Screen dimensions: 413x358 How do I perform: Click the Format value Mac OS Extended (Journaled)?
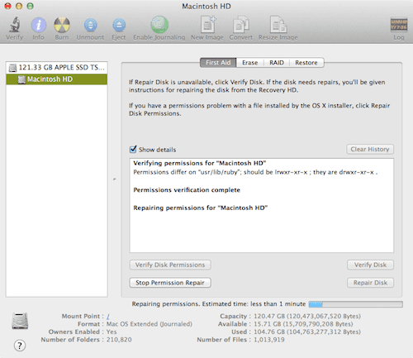click(150, 324)
